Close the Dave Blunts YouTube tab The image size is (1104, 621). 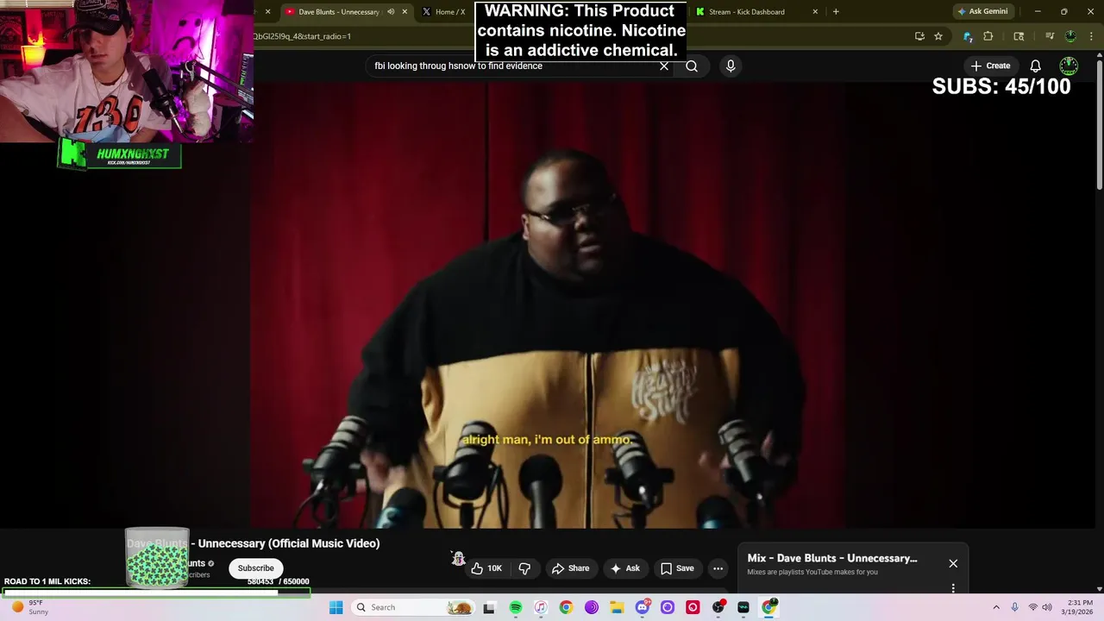(405, 12)
